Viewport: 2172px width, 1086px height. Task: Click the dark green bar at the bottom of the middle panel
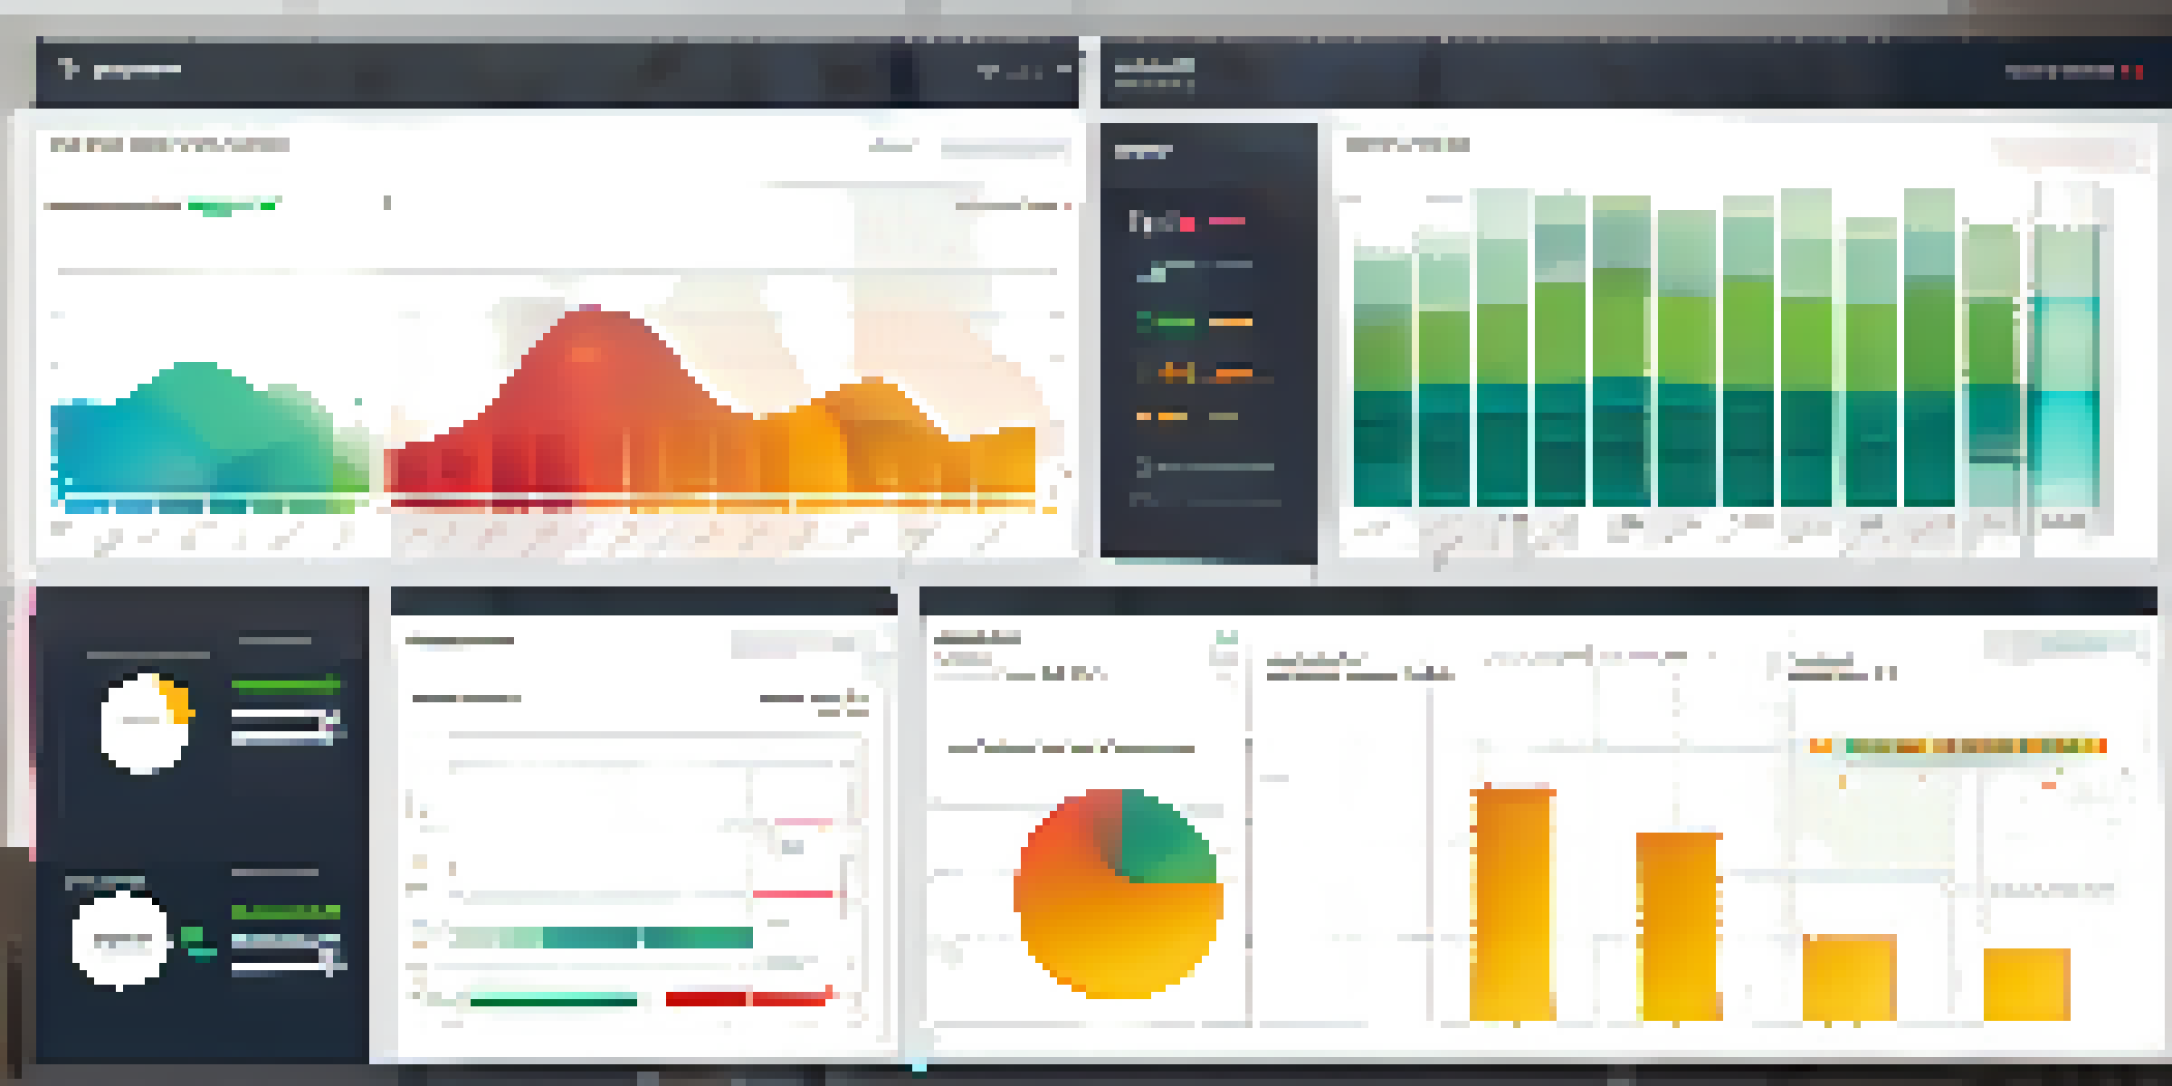pyautogui.click(x=554, y=999)
